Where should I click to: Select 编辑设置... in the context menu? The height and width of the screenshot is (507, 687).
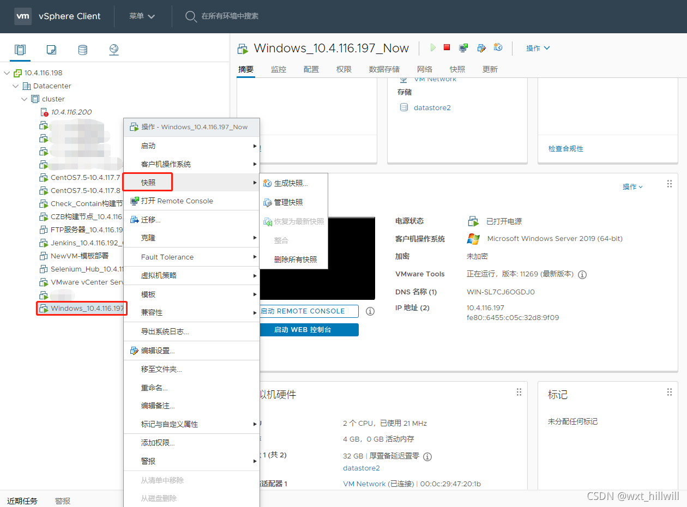pos(192,351)
